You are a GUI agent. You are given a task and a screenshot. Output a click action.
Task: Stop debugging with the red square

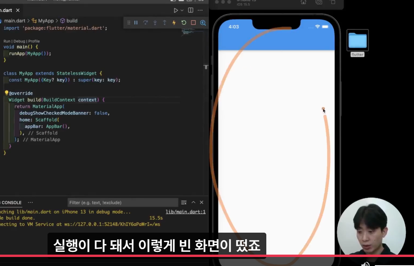tap(193, 23)
